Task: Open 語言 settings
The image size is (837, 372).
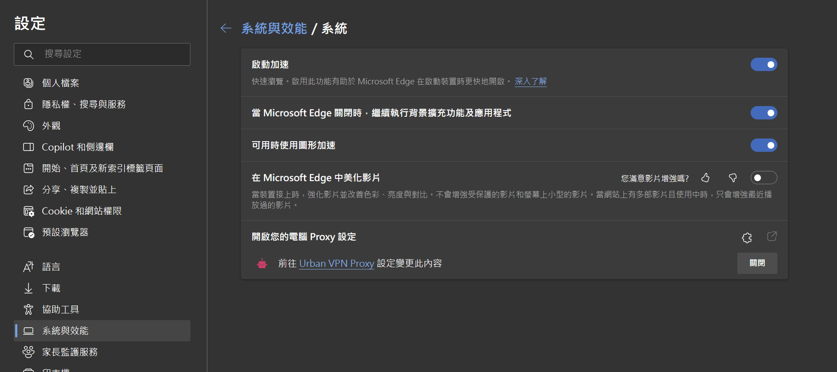Action: coord(102,267)
